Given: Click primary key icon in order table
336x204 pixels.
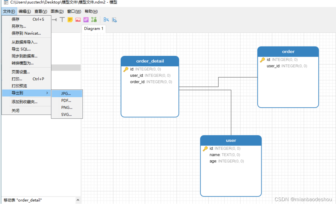Looking at the screenshot, I should 262,60.
